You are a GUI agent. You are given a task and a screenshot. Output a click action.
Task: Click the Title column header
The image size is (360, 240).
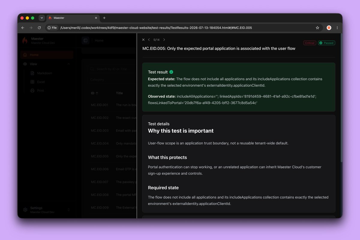[x=119, y=93]
